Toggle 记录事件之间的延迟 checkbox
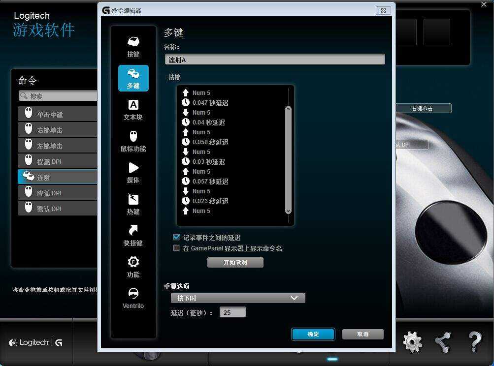Viewport: 494px width, 366px height. [x=176, y=237]
